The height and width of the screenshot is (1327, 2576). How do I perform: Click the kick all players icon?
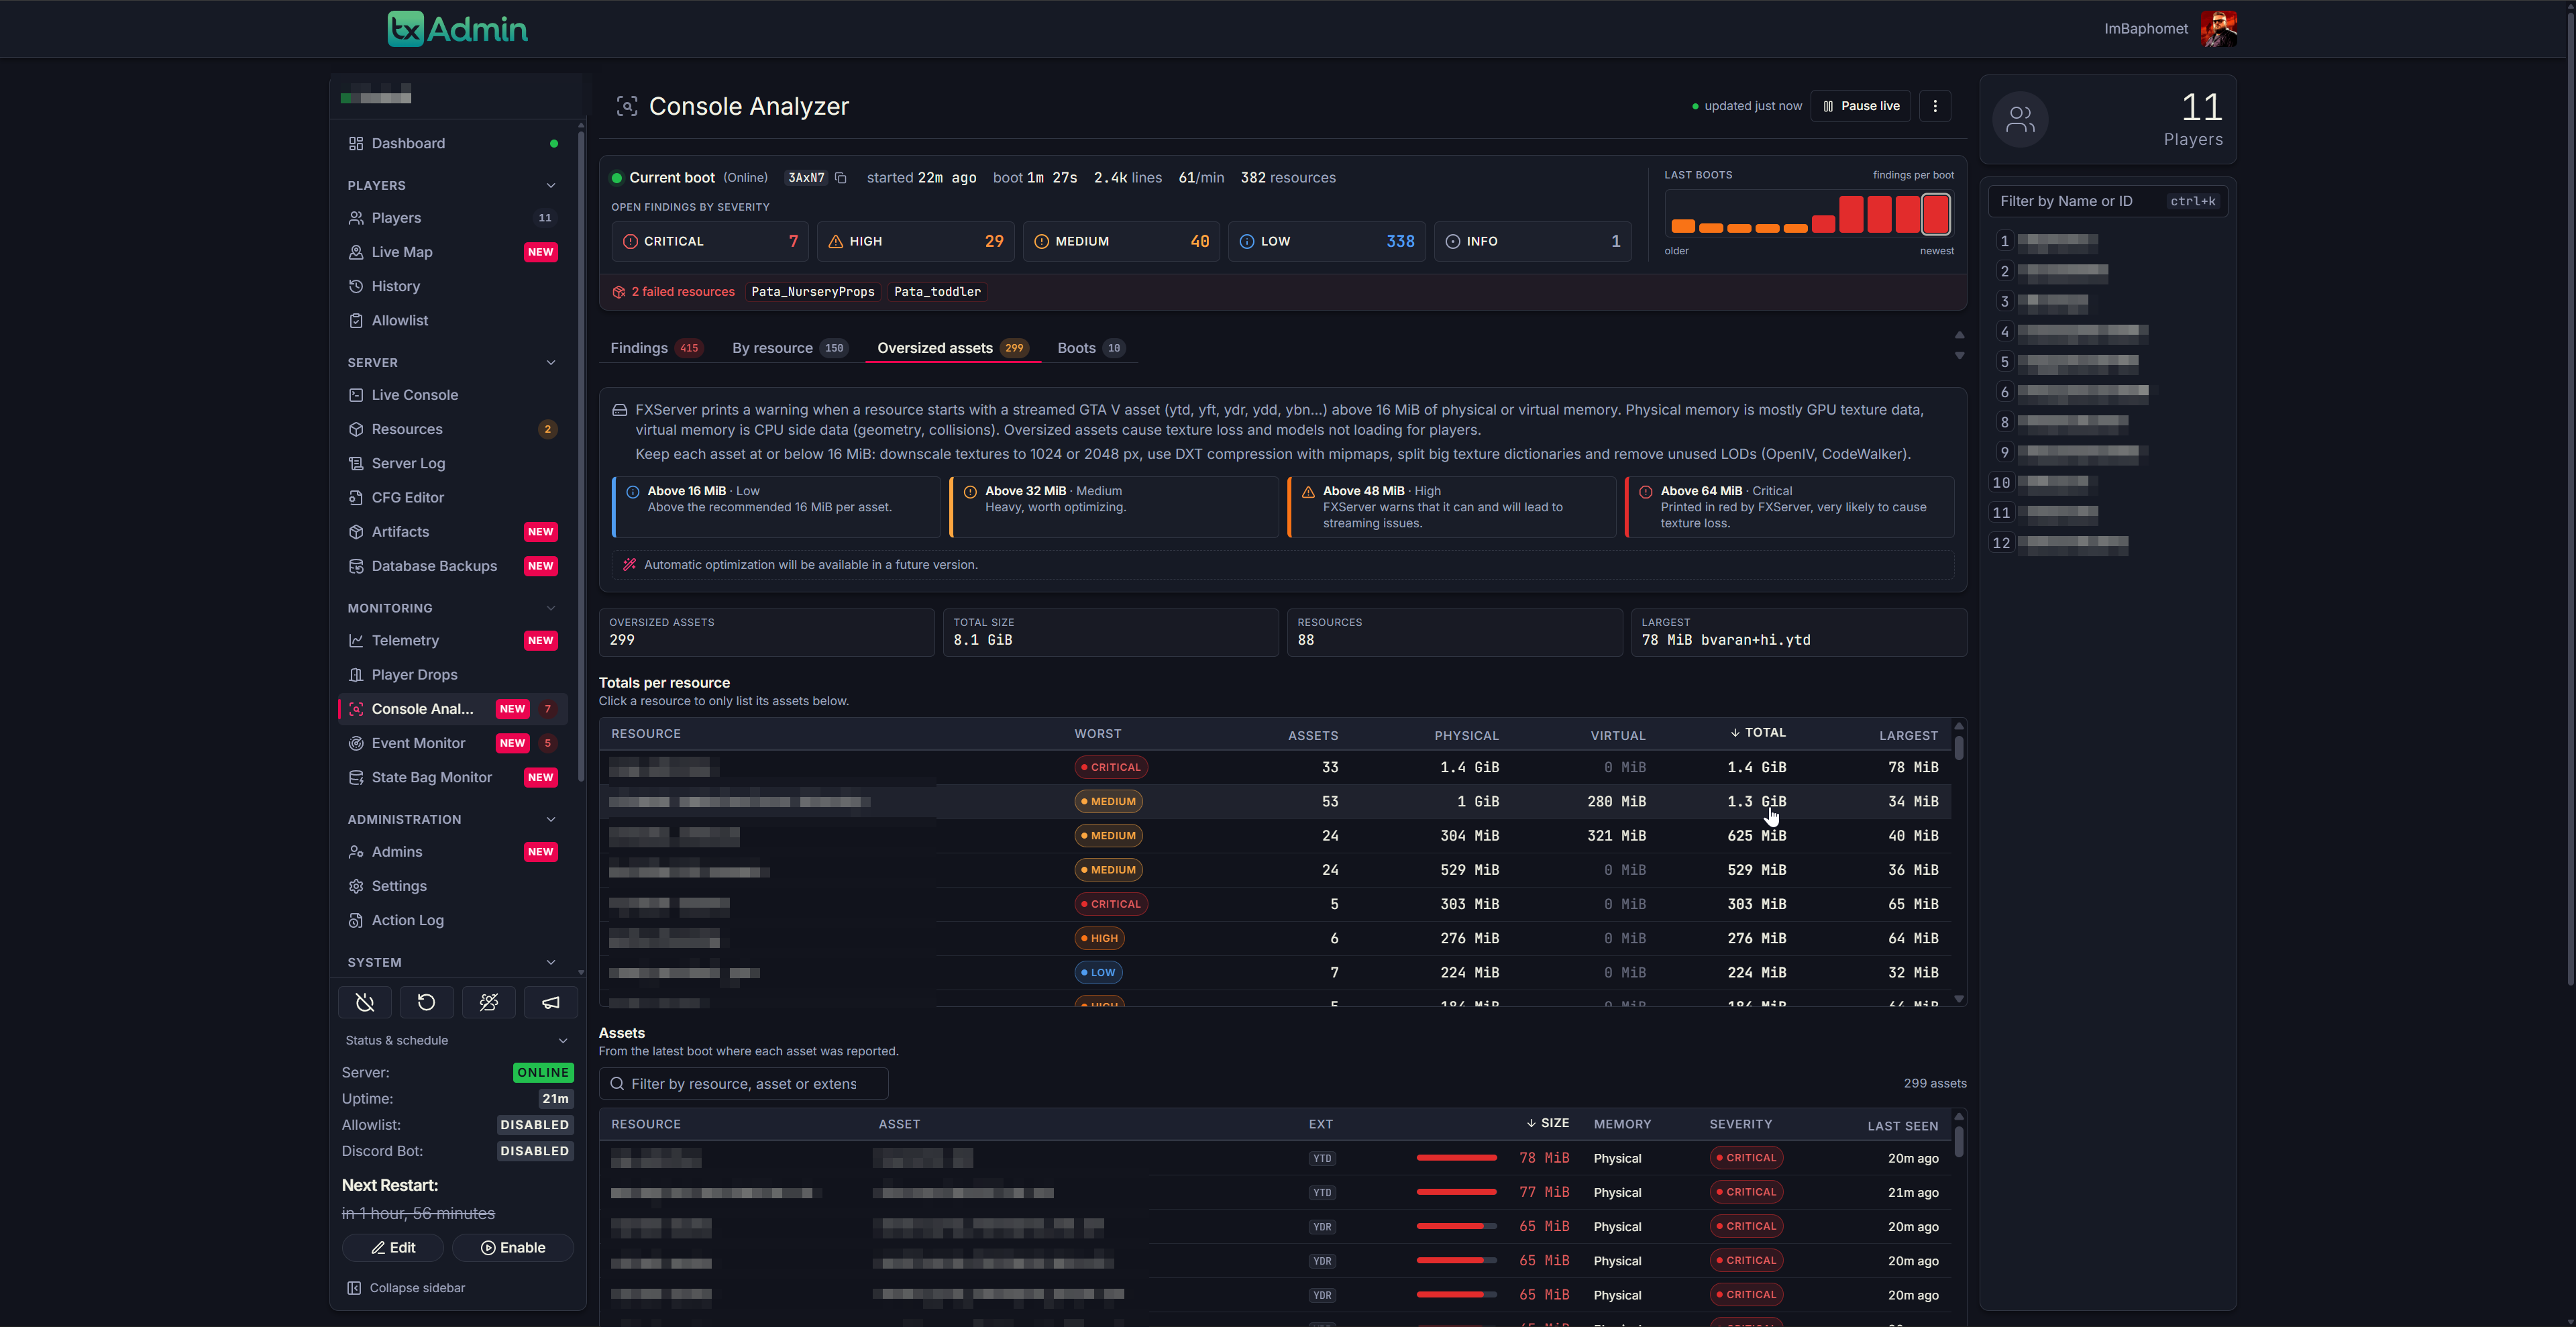pos(488,1002)
